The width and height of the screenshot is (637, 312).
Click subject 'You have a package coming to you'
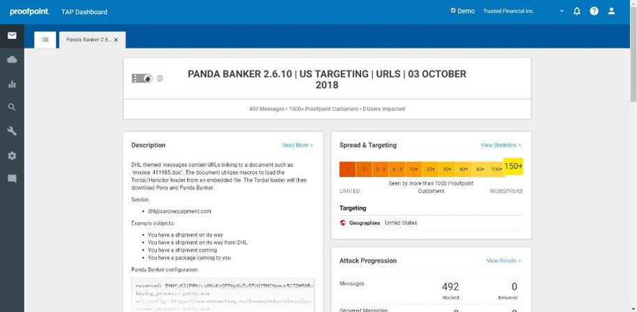190,258
